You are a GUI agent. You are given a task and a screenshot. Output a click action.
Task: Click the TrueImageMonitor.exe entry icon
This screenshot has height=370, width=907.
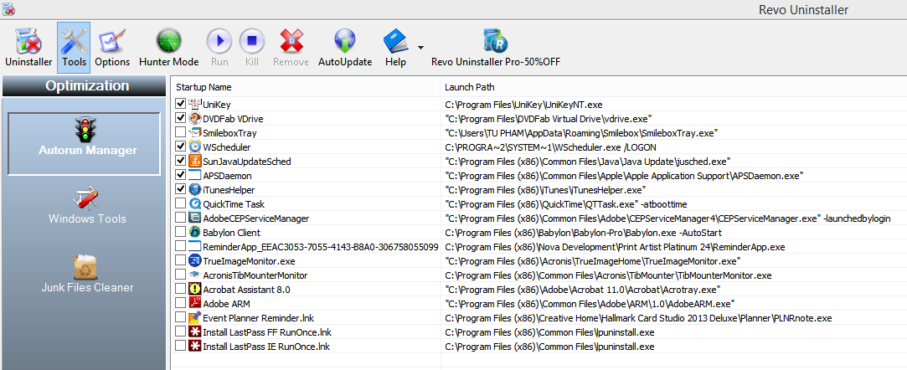pyautogui.click(x=194, y=261)
